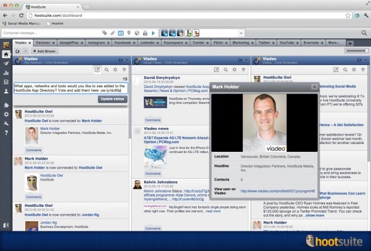Screen dimensions: 371x251
Task: Open the Help question mark icon
Action: point(6,133)
